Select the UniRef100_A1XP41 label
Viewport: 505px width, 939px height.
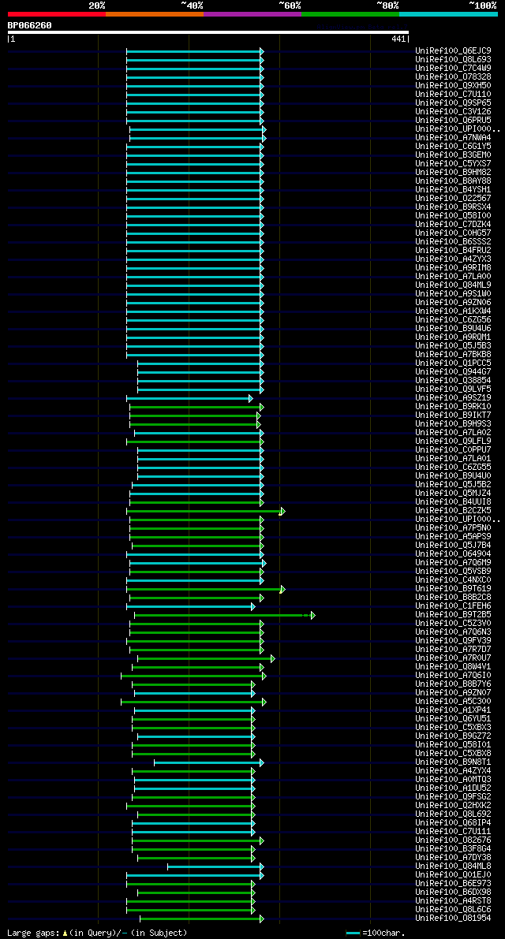(x=453, y=711)
